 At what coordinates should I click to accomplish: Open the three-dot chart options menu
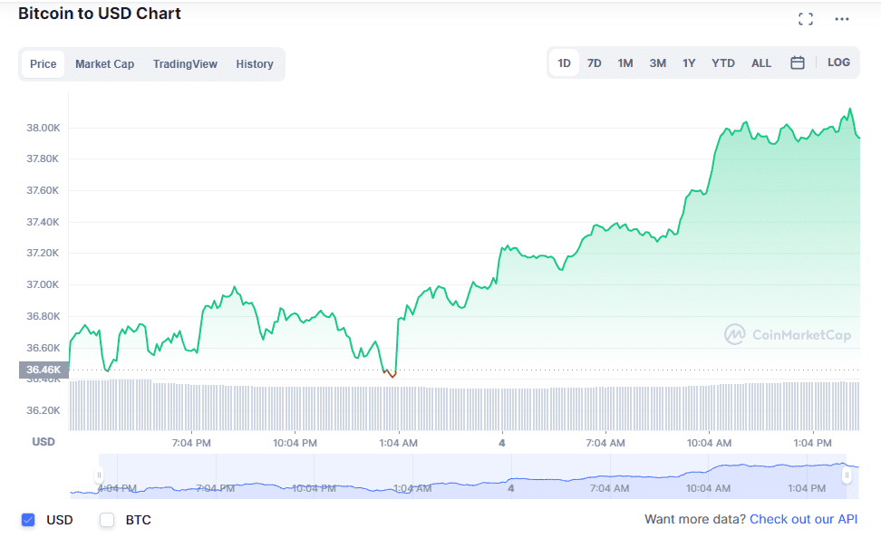841,18
